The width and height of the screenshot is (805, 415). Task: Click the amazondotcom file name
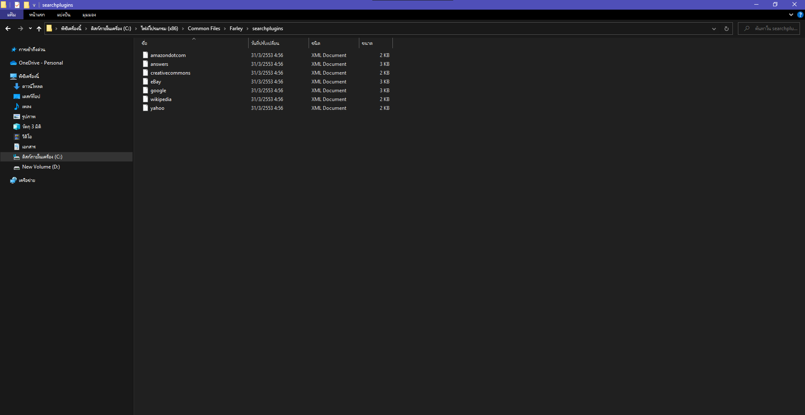(168, 55)
